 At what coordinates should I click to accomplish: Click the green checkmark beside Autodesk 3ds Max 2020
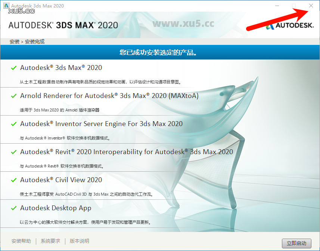(13, 68)
